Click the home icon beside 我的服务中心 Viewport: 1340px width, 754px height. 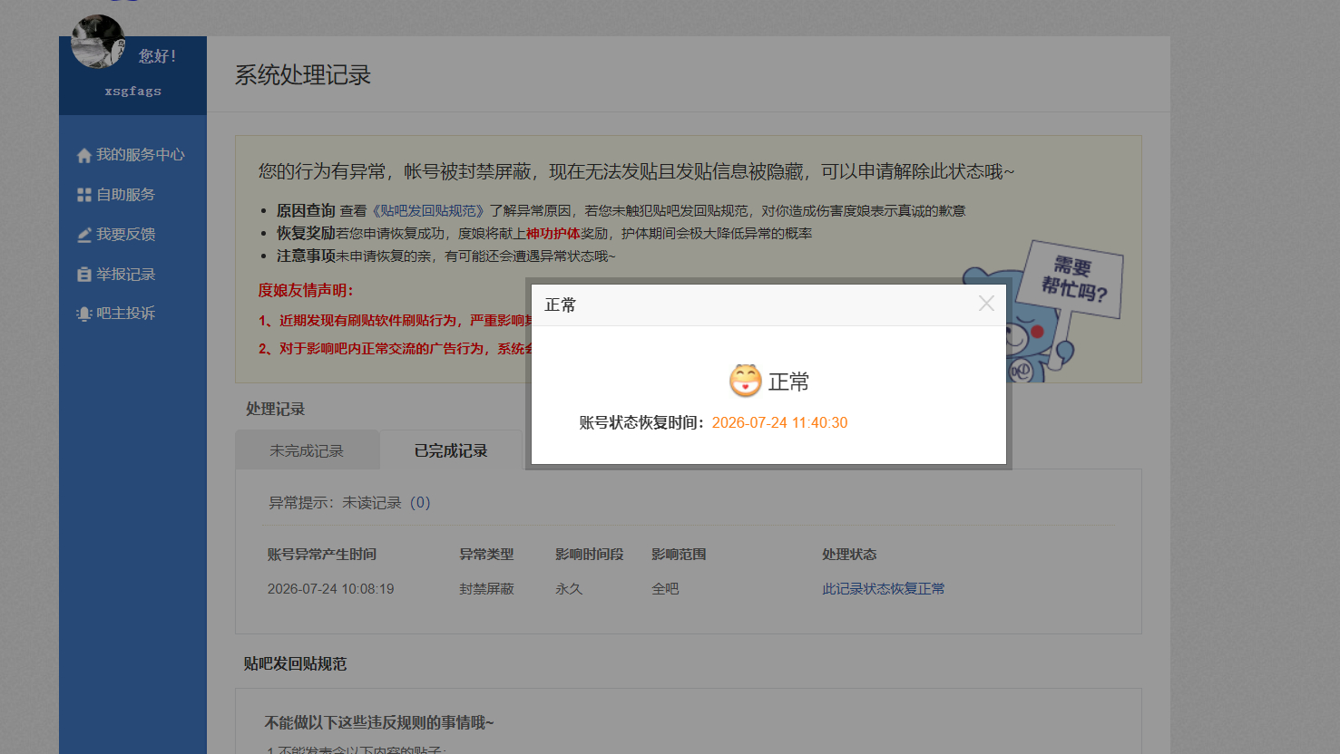point(84,155)
